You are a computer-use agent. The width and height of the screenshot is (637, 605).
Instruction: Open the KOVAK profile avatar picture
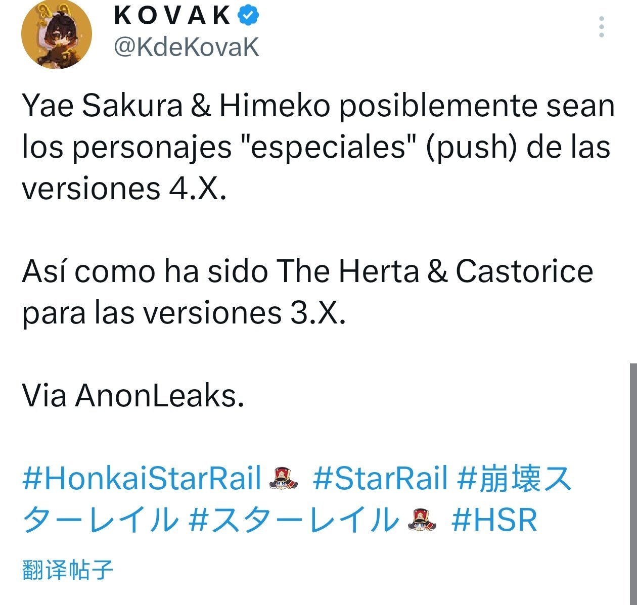(57, 34)
